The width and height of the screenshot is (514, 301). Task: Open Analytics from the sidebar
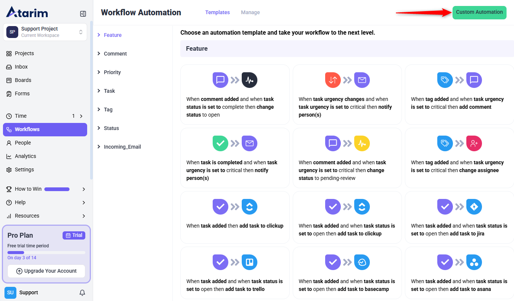click(25, 156)
